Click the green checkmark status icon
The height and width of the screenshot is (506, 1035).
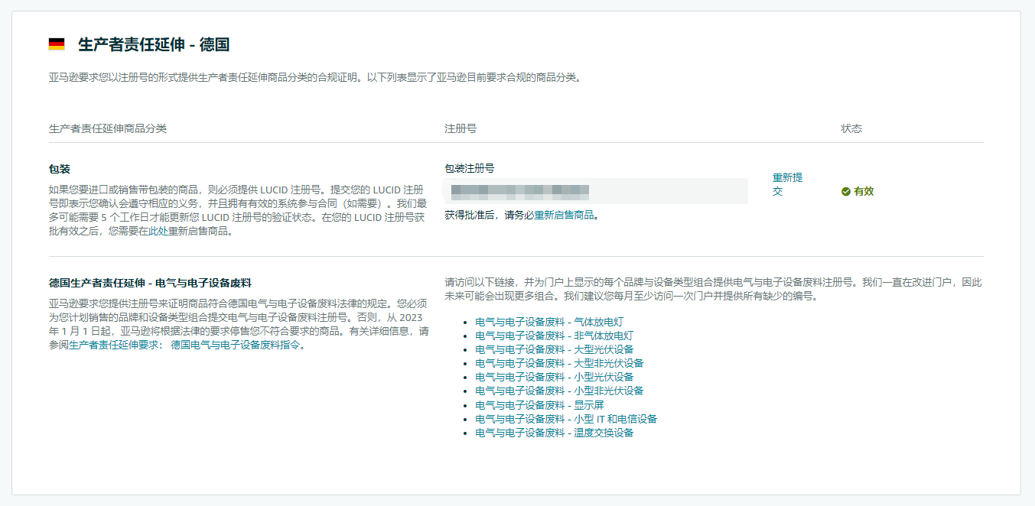point(845,191)
